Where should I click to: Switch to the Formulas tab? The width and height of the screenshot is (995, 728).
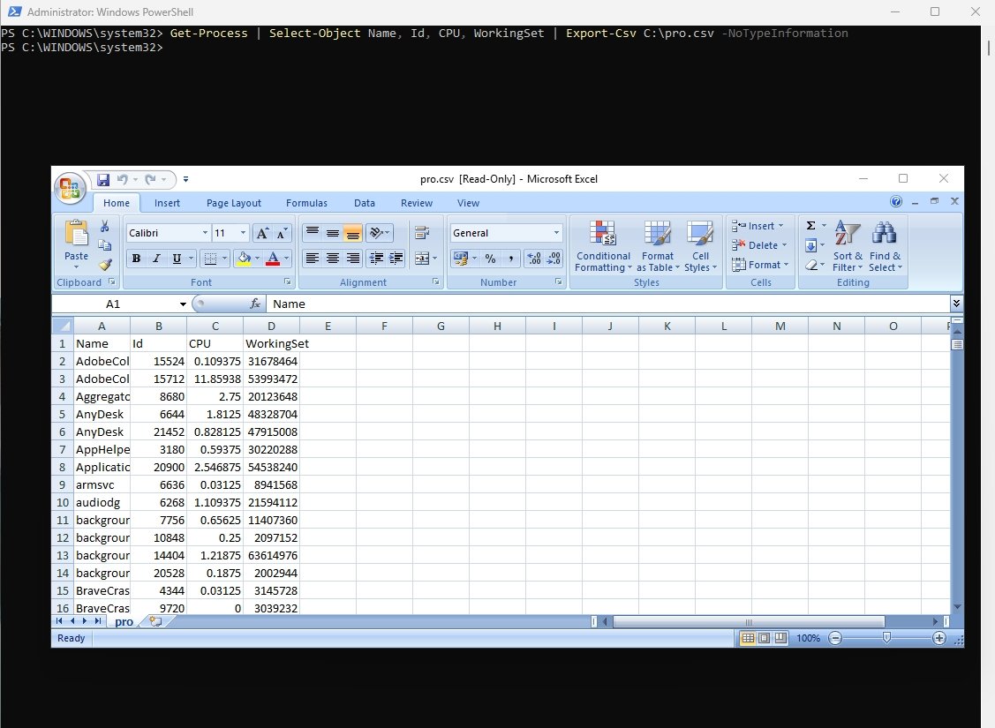306,203
